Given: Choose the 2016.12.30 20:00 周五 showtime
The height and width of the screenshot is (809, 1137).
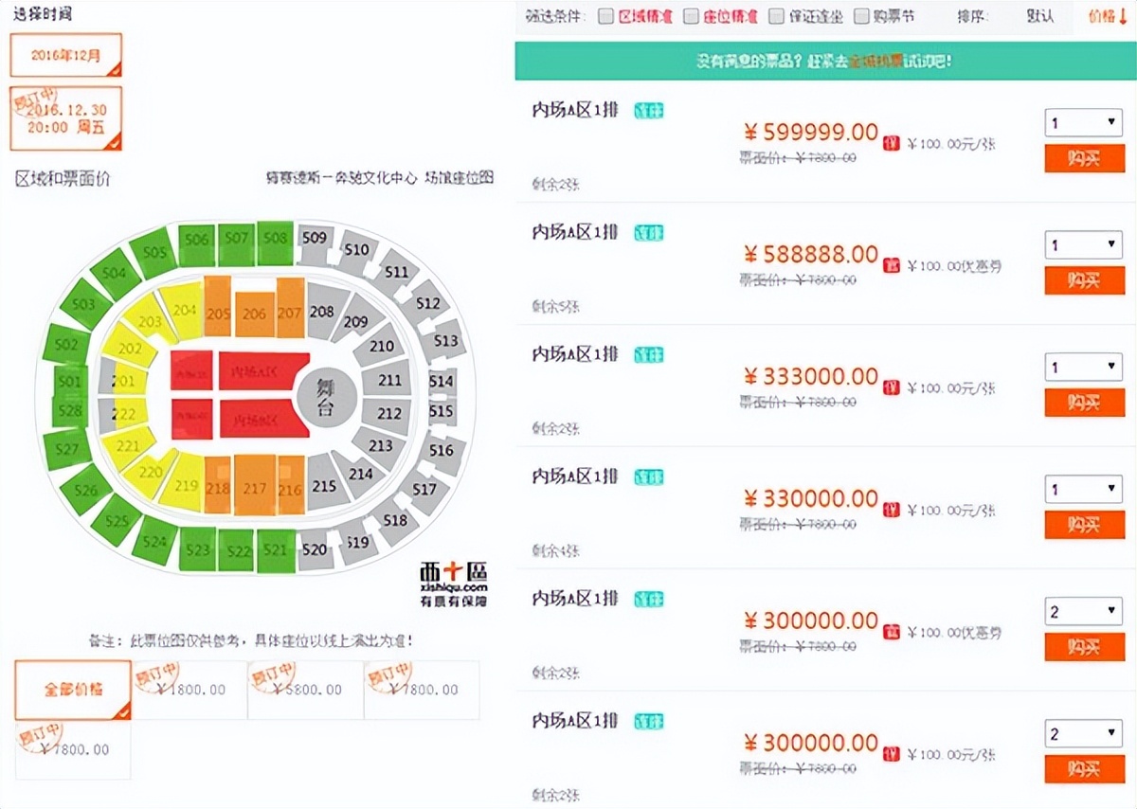Looking at the screenshot, I should click(x=66, y=119).
